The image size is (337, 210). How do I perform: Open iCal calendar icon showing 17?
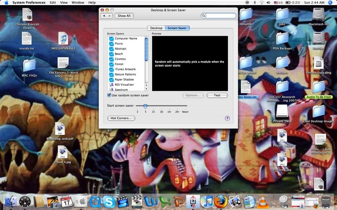pyautogui.click(x=67, y=202)
